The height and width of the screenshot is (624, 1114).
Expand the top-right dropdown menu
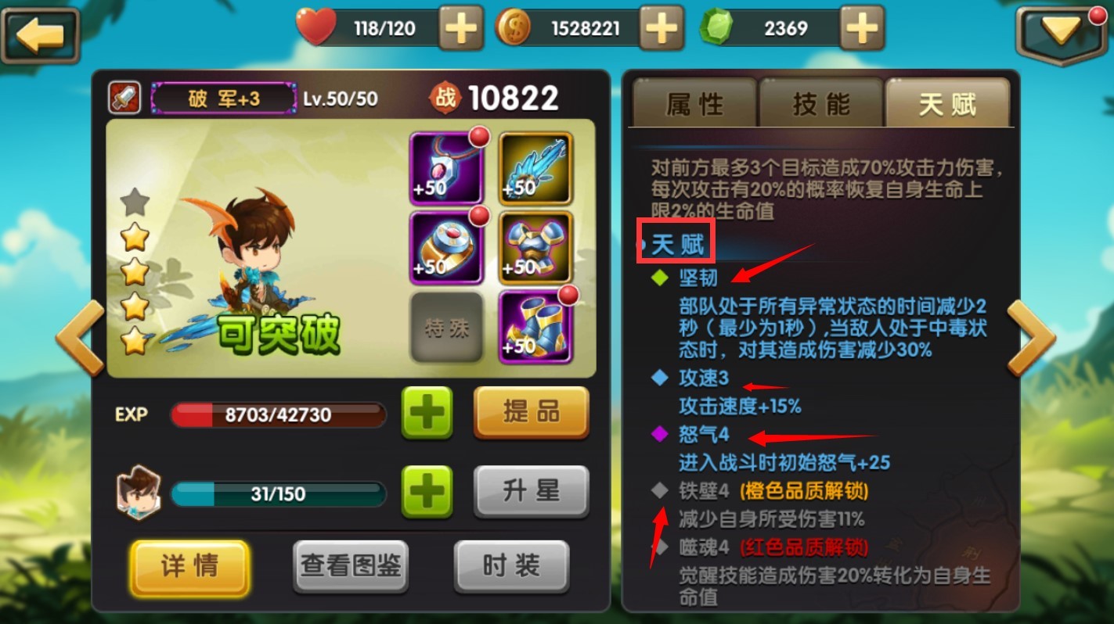[x=1062, y=33]
